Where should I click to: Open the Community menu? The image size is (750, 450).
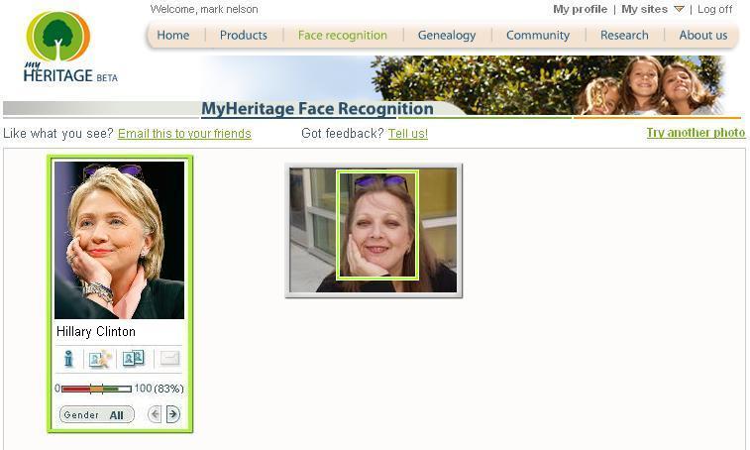pos(538,35)
